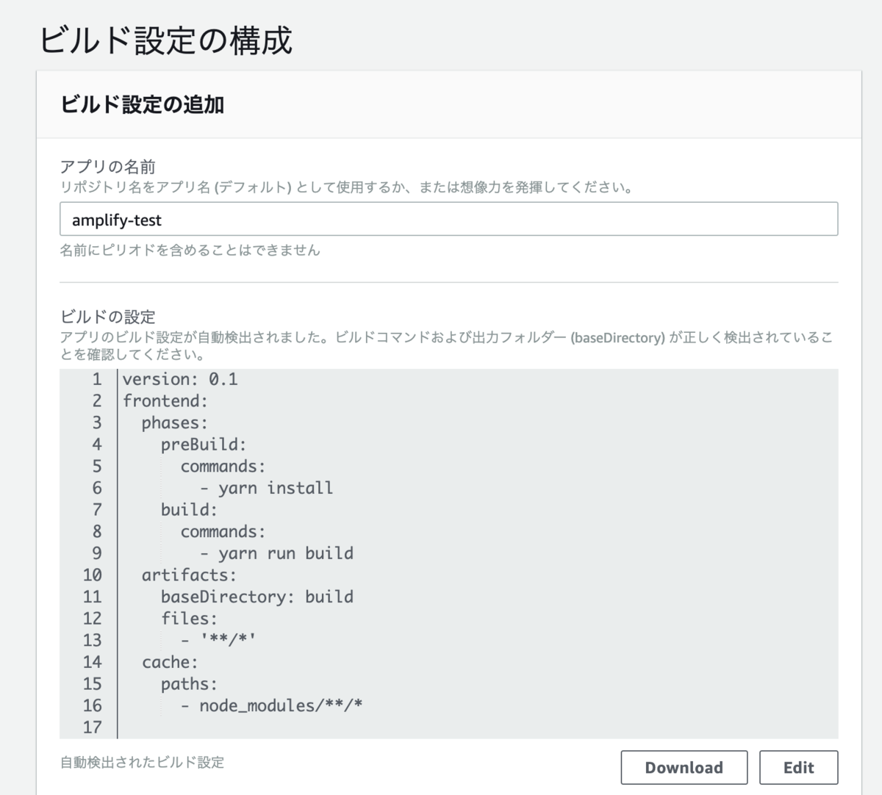Click the 'node_modules/**/*' line

pyautogui.click(x=272, y=705)
